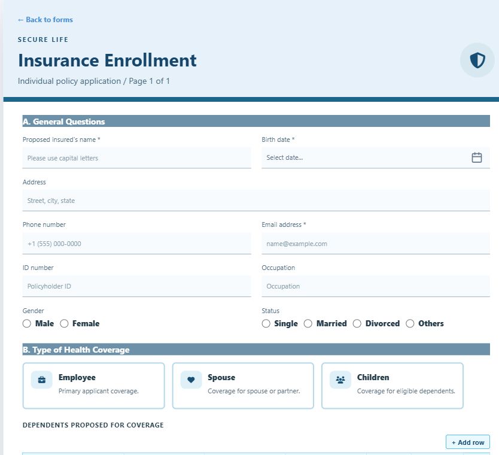Screen dimensions: 499x455
Task: Choose Divorced marital status
Action: (357, 323)
